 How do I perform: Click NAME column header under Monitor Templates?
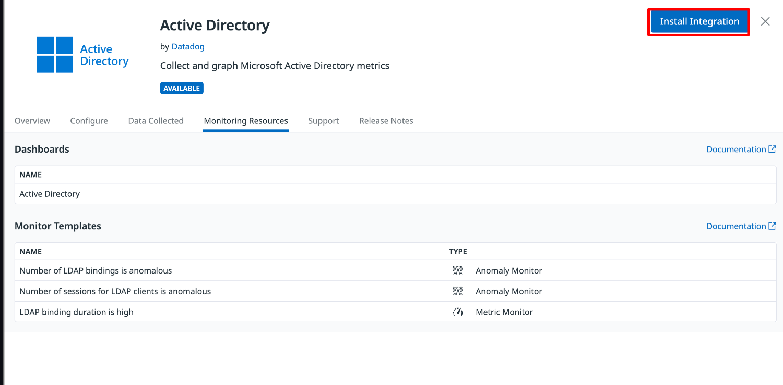(31, 251)
